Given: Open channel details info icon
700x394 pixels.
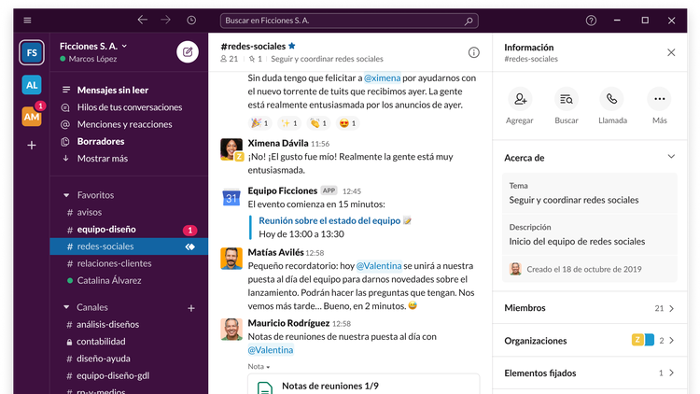Looking at the screenshot, I should pos(473,52).
